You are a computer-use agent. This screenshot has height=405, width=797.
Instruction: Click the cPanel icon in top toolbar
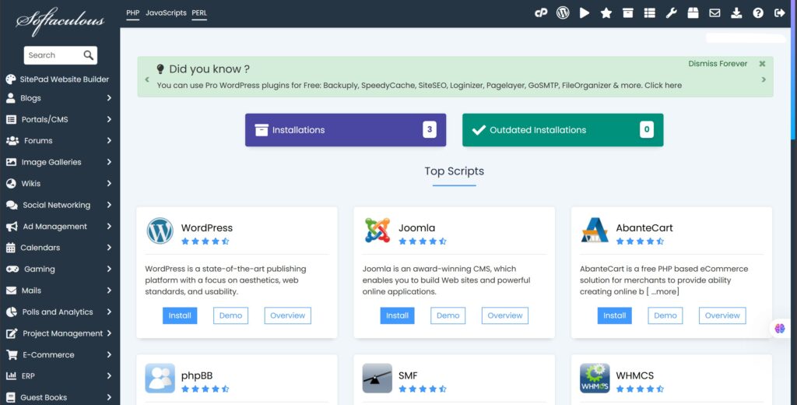(x=541, y=13)
